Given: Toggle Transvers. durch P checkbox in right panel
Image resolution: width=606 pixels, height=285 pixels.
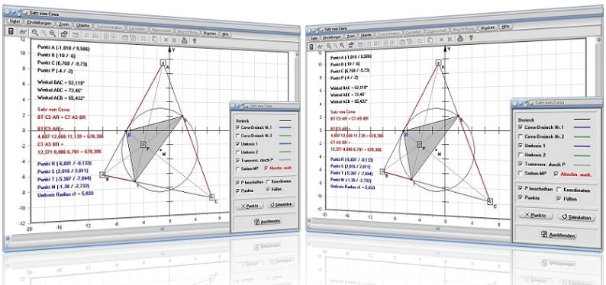Looking at the screenshot, I should [521, 164].
